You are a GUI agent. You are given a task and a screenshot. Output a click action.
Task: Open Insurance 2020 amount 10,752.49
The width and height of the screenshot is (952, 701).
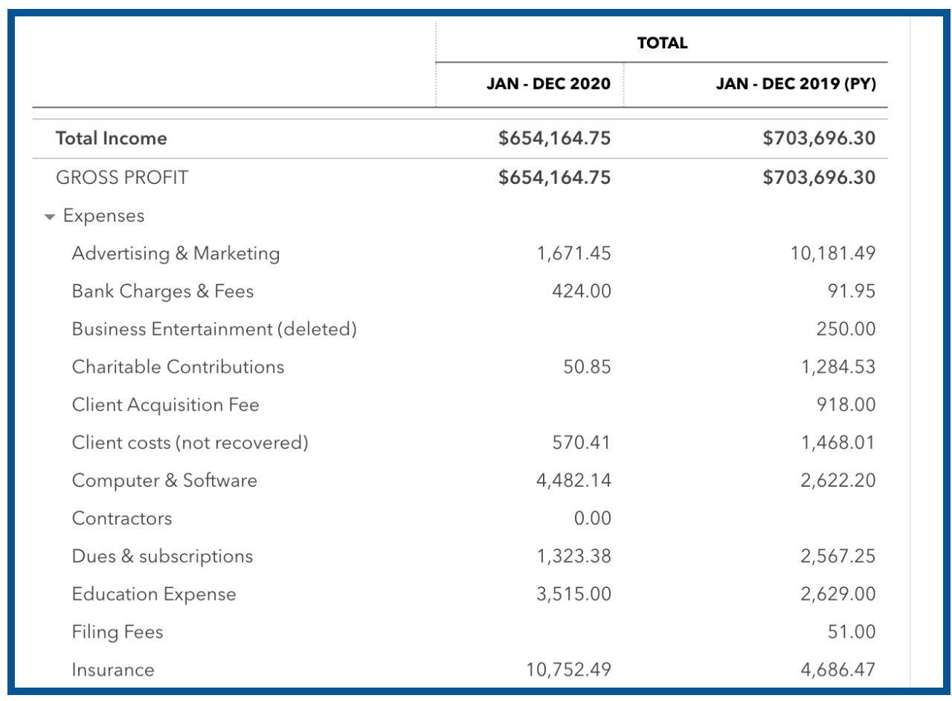pos(568,670)
